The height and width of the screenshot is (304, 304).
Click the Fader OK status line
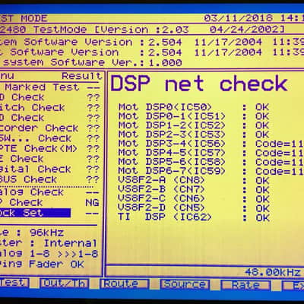(56, 264)
